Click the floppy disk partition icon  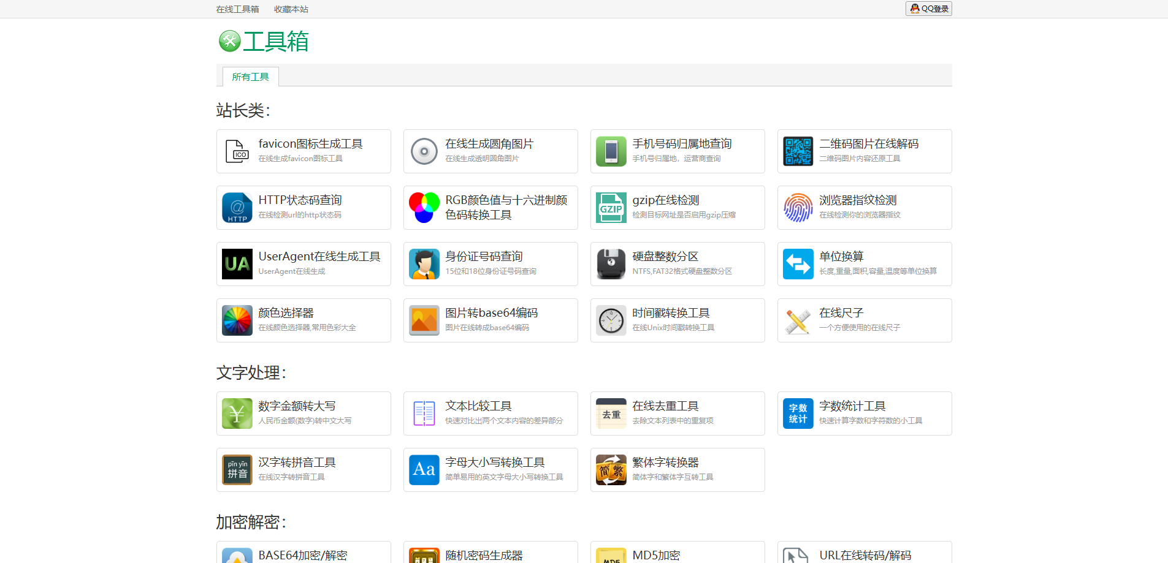pos(611,264)
